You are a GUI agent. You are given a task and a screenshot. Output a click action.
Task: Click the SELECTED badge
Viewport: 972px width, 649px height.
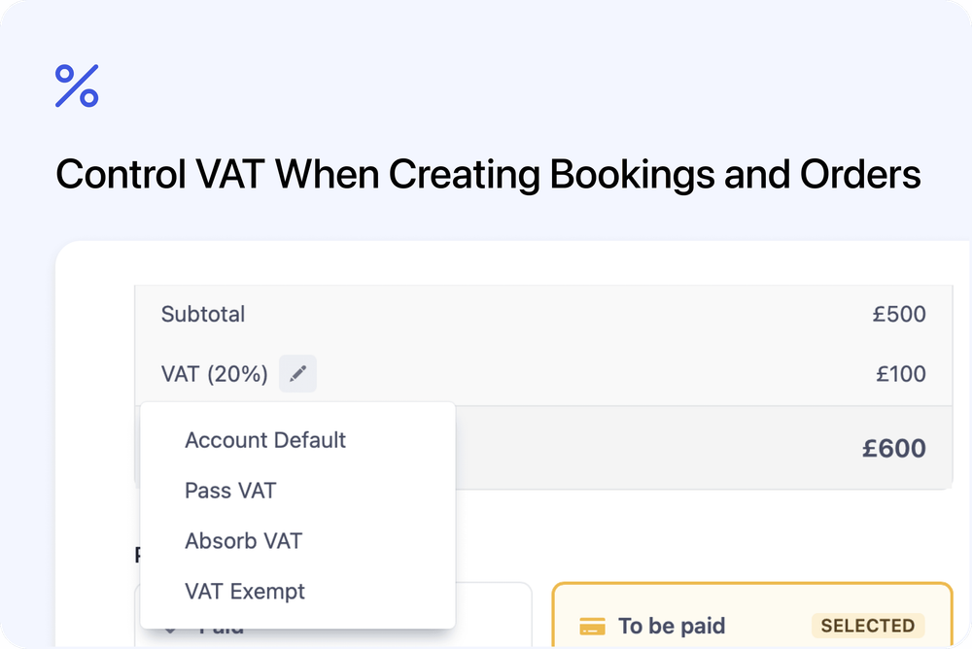click(x=867, y=626)
